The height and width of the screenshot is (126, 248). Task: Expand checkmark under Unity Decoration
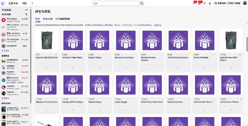click(178, 110)
